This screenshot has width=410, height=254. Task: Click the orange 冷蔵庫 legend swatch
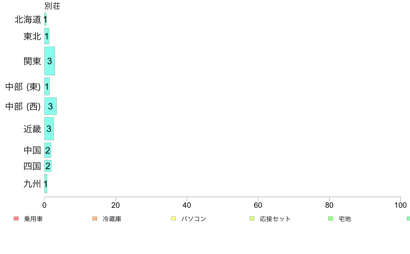(95, 218)
